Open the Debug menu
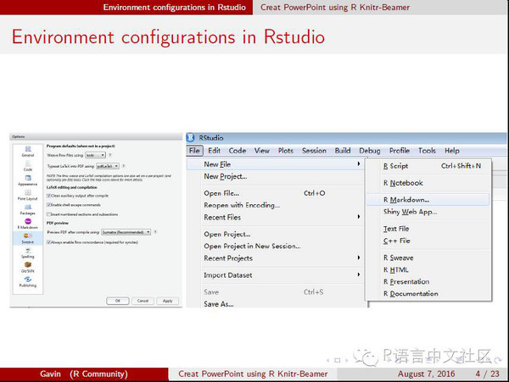The width and height of the screenshot is (509, 382). click(370, 151)
